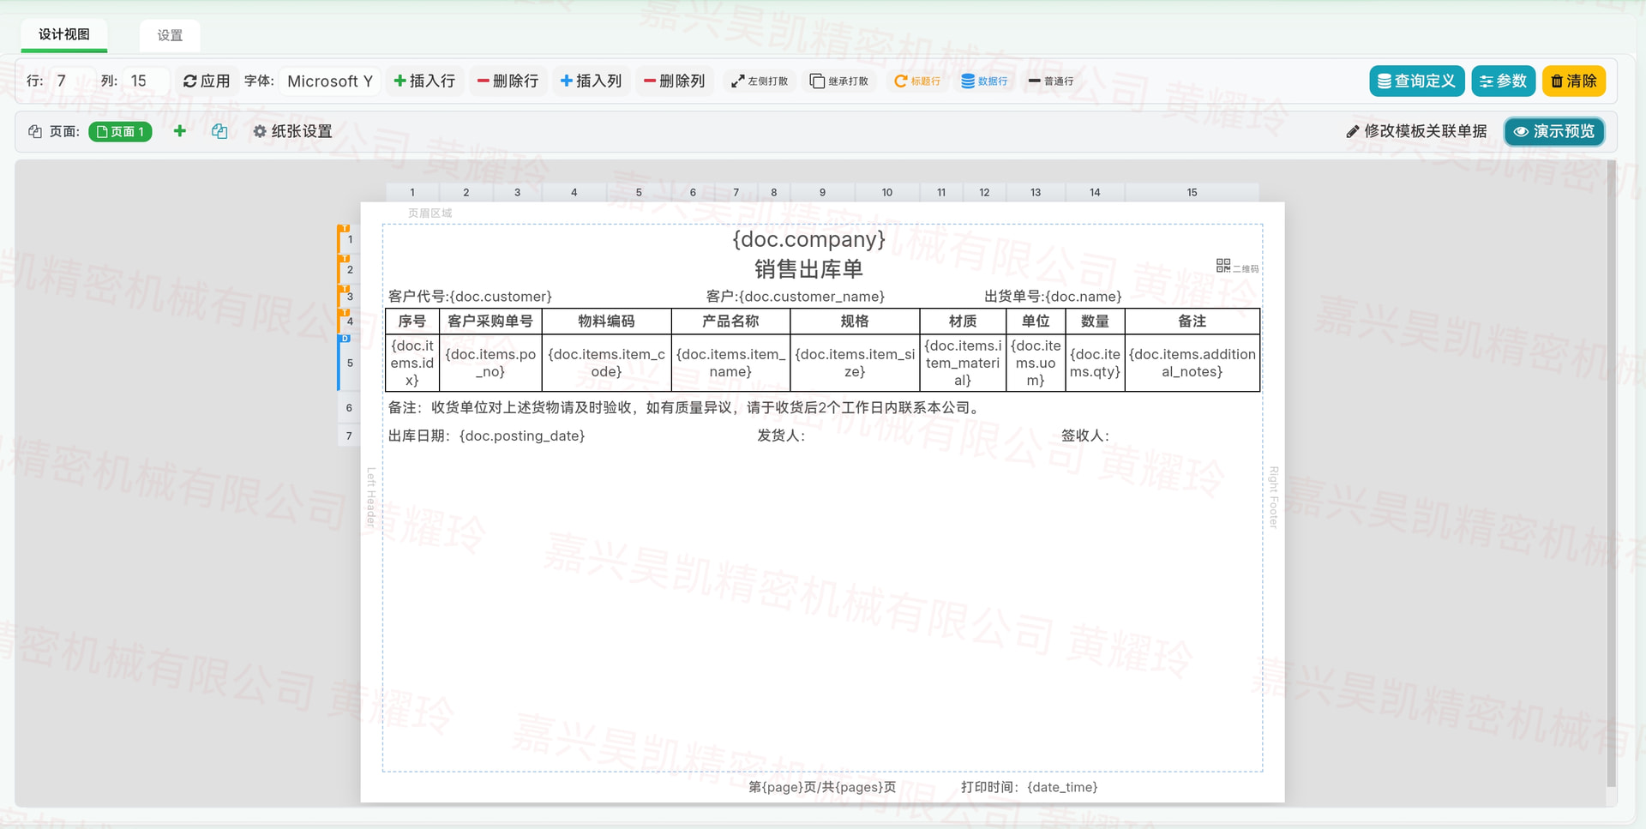Click the 打印时间: {date_time} footer text

pyautogui.click(x=1029, y=787)
